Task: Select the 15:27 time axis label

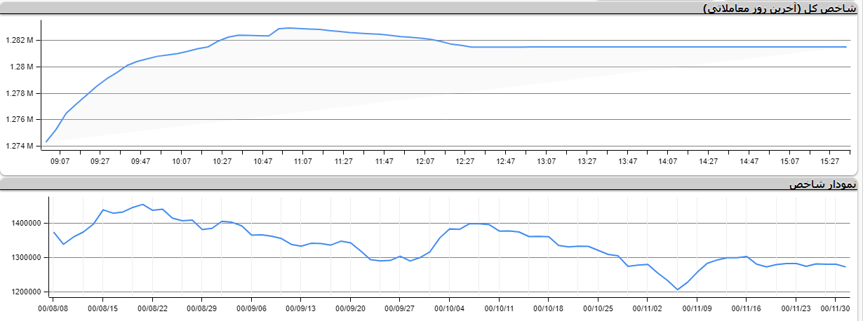Action: click(830, 161)
